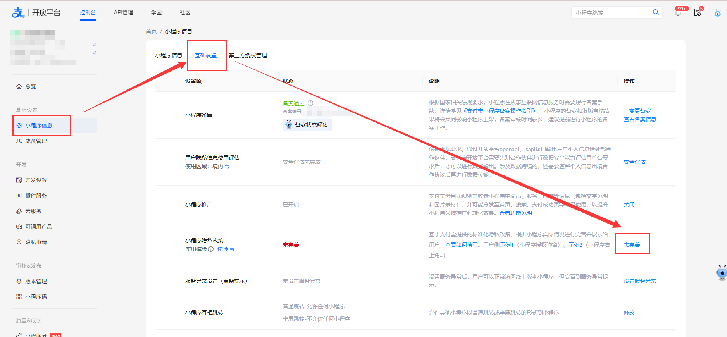Click the 安全评估 action link
This screenshot has width=727, height=337.
[634, 162]
